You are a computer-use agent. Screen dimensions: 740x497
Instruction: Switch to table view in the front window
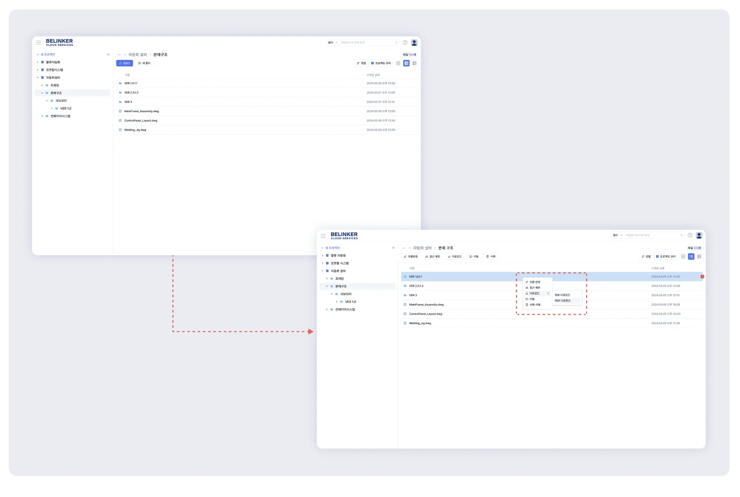[699, 257]
